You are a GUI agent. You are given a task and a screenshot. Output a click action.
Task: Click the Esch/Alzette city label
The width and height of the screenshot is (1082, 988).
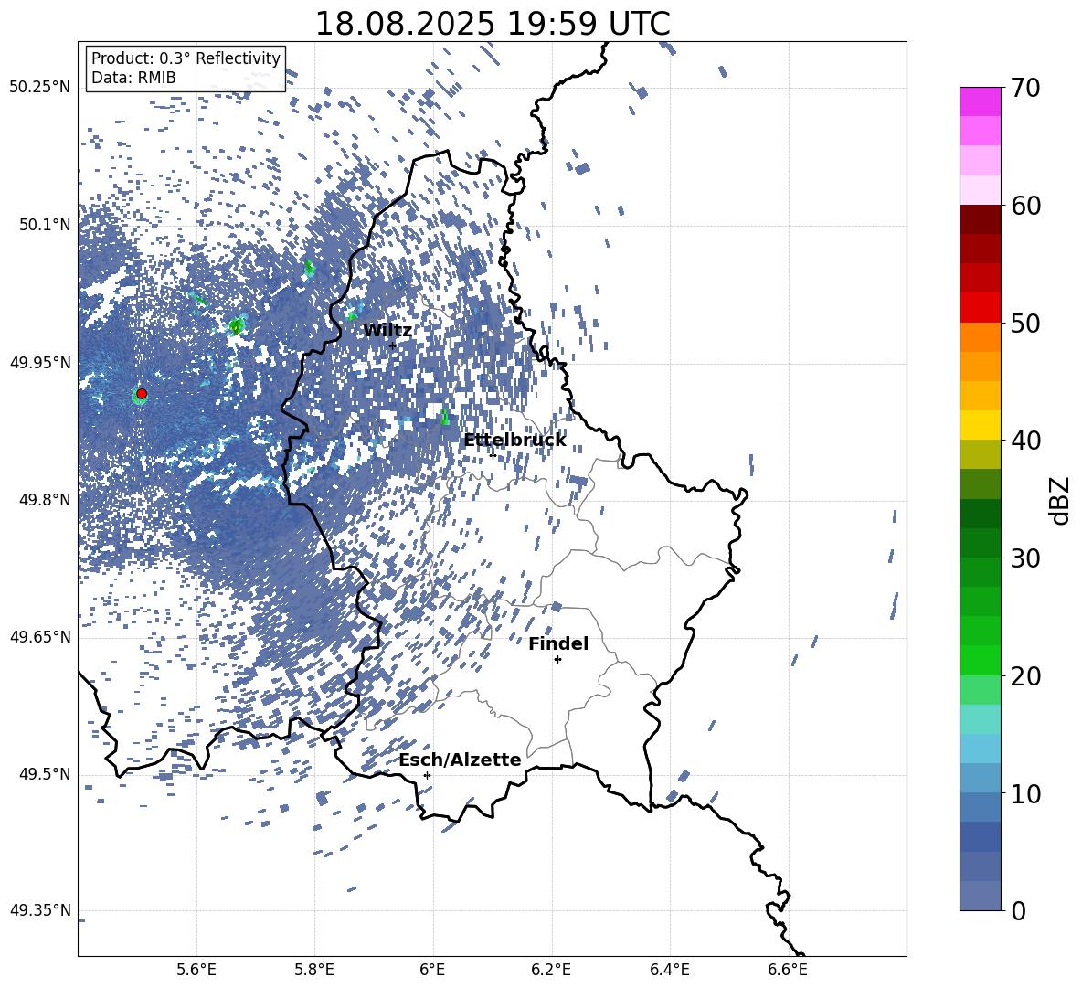pos(460,760)
